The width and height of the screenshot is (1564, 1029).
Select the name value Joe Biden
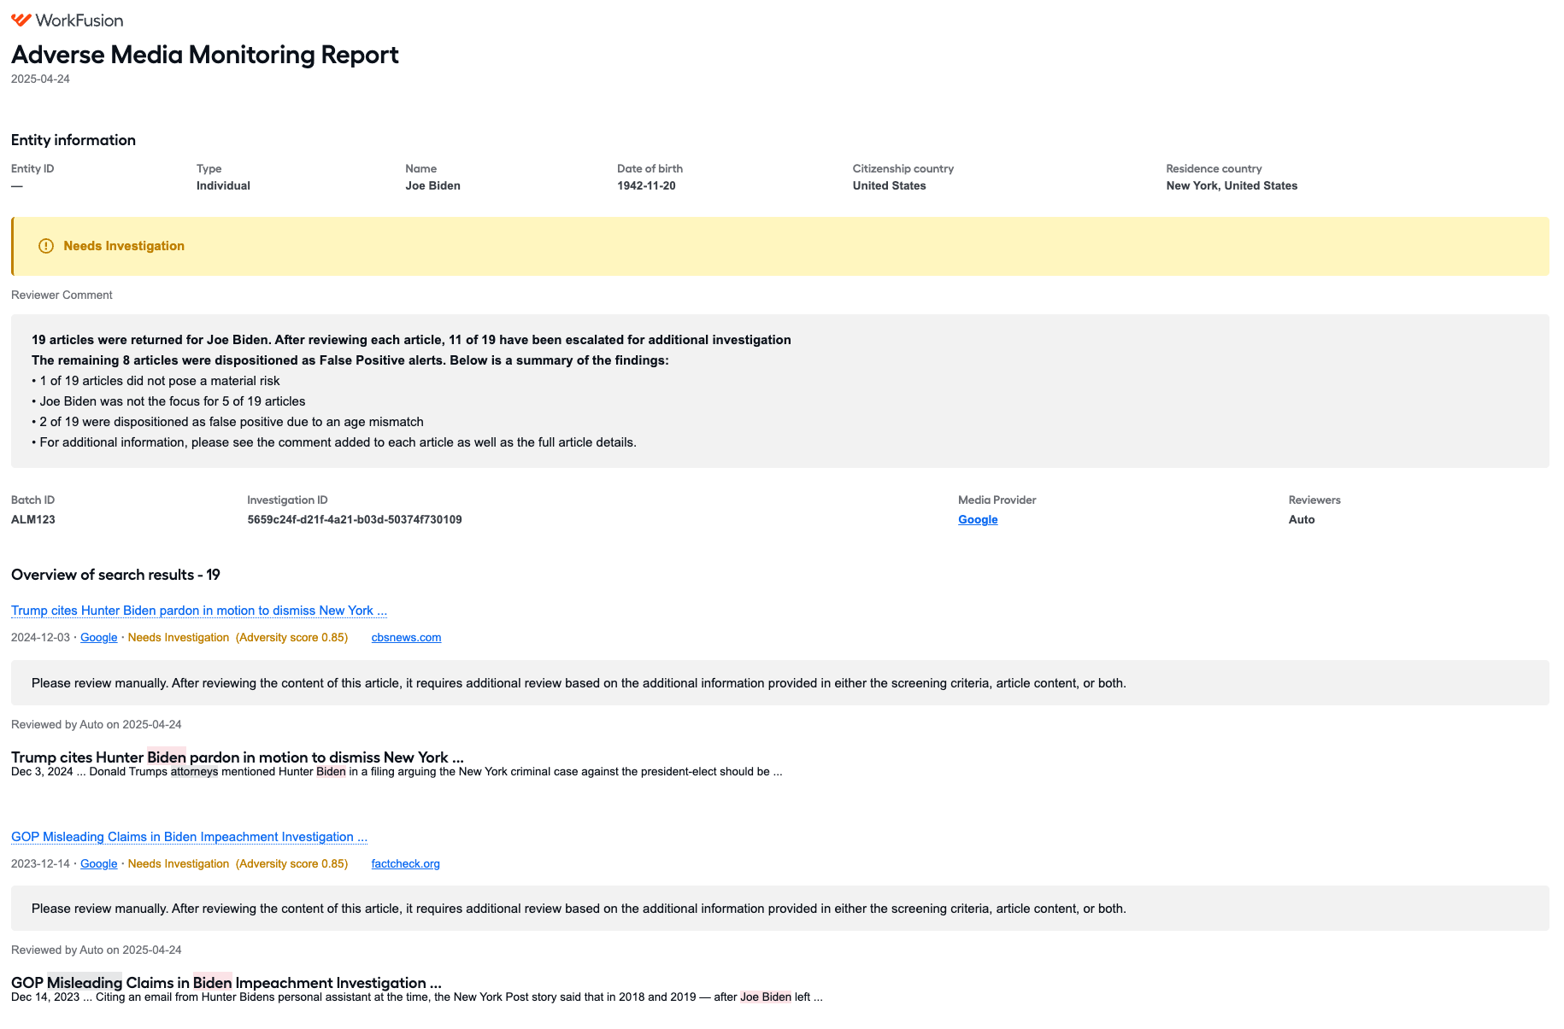tap(432, 186)
